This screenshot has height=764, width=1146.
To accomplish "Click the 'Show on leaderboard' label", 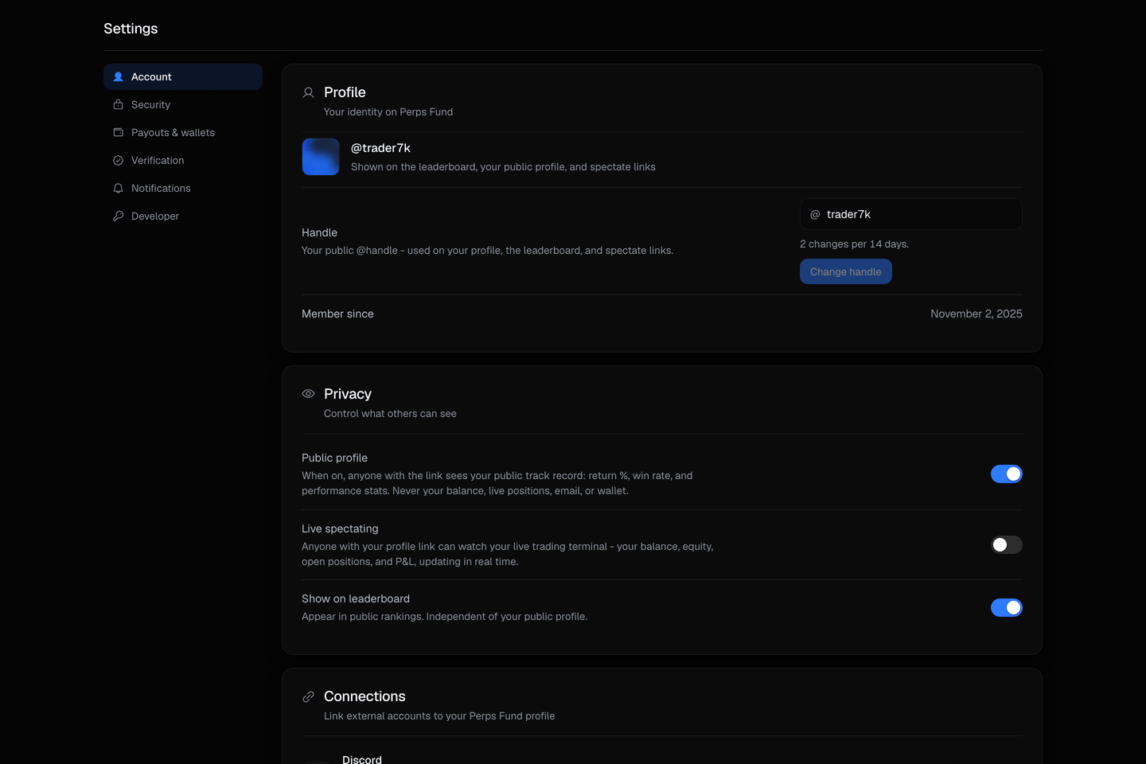I will pyautogui.click(x=356, y=599).
